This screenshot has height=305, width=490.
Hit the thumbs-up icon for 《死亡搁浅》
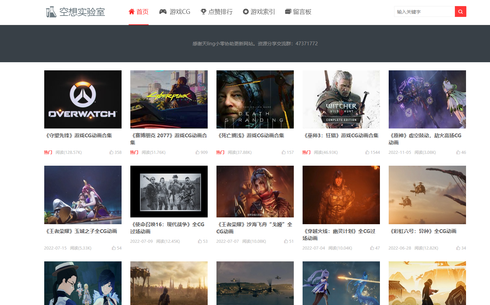pyautogui.click(x=283, y=152)
